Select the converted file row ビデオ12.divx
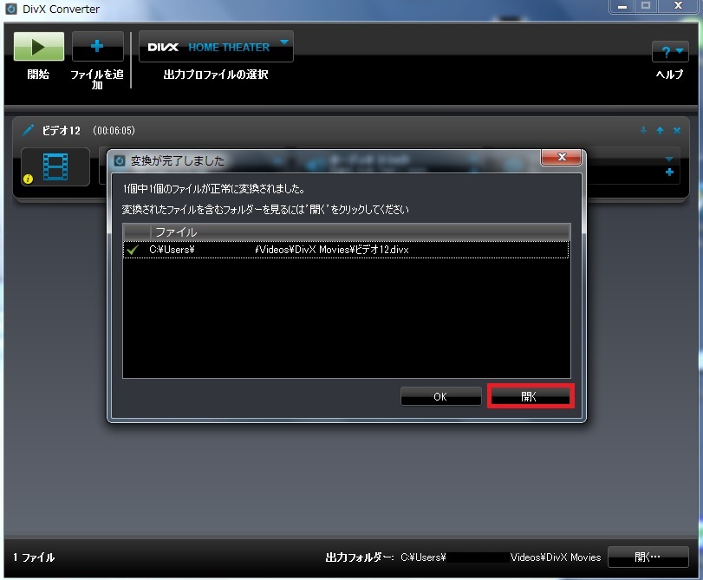This screenshot has height=580, width=703. tap(346, 250)
